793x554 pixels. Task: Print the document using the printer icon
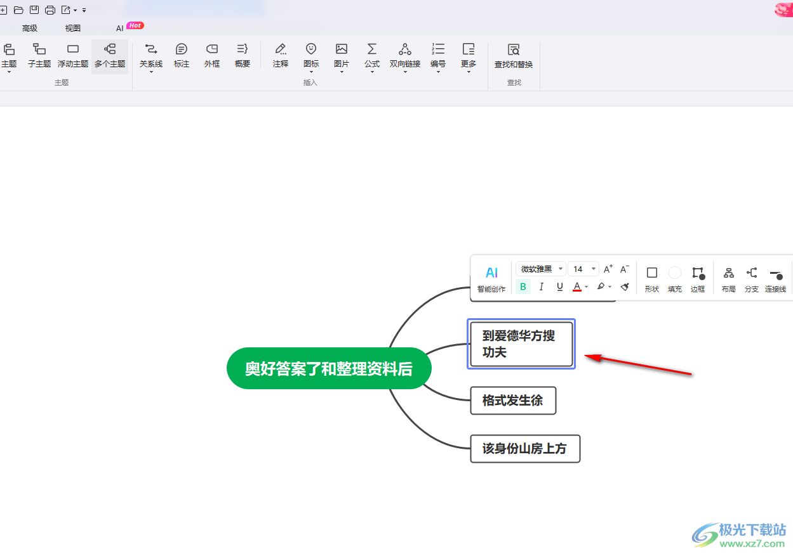coord(50,10)
